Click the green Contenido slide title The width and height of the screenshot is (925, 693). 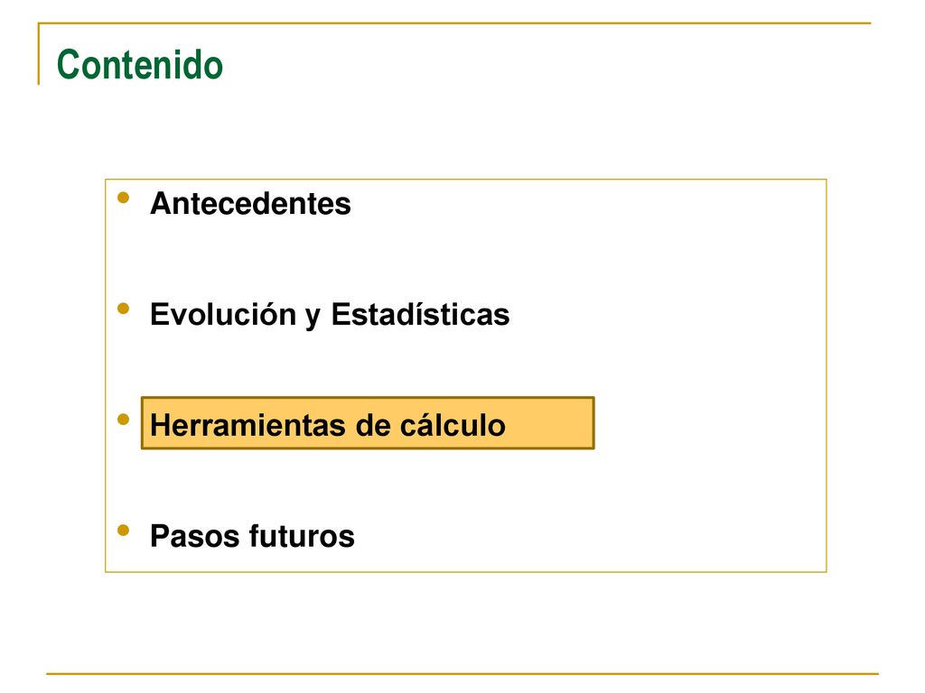(140, 65)
